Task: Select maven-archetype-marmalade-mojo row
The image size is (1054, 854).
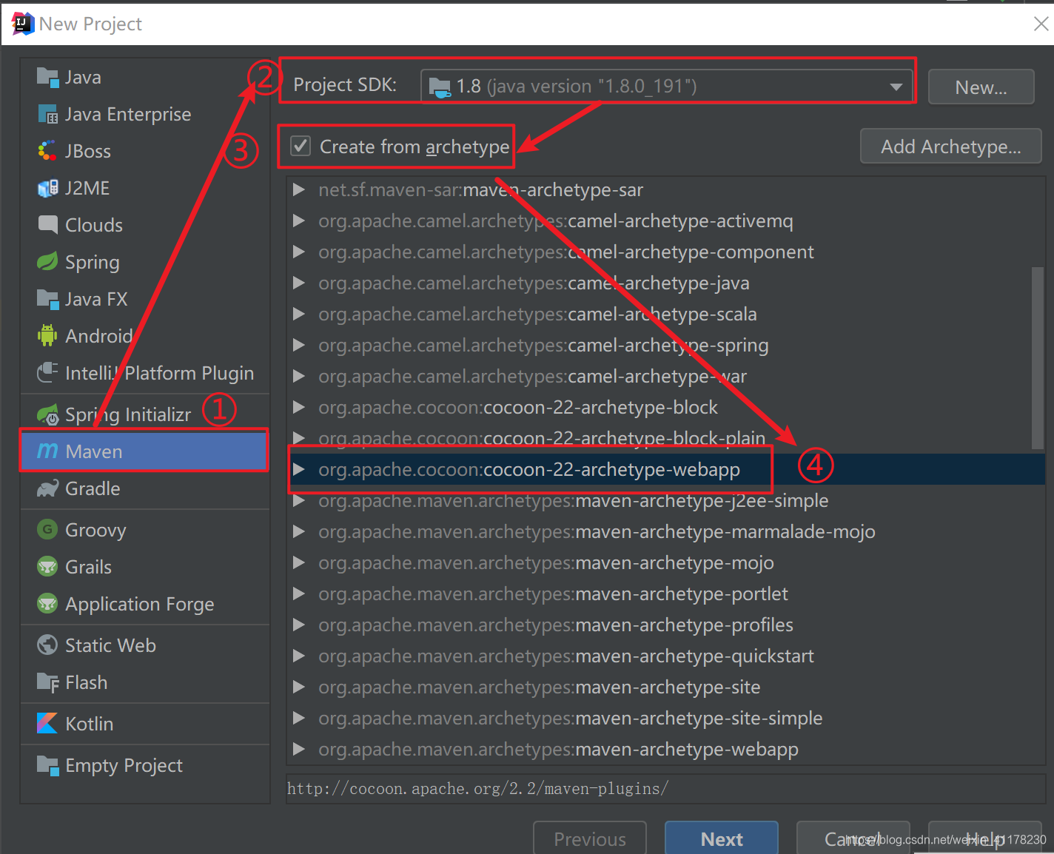Action: (x=666, y=531)
